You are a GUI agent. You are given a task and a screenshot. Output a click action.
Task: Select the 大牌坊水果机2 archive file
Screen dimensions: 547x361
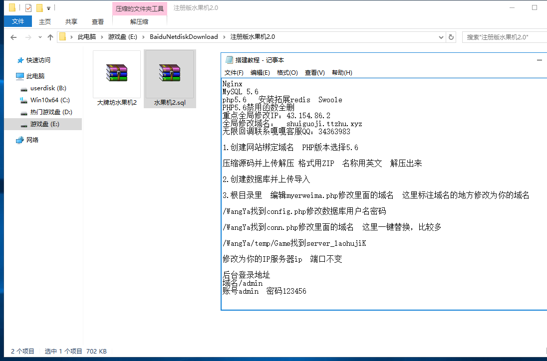(x=117, y=78)
